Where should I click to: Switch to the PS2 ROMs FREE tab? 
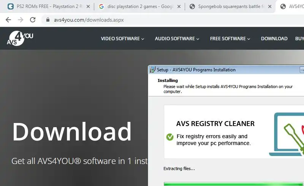(49, 6)
